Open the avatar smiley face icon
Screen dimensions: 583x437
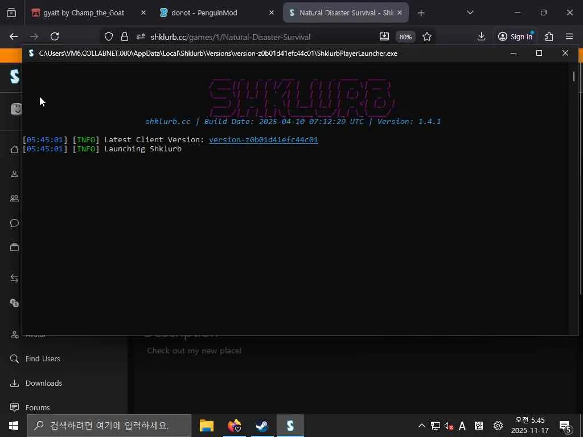pyautogui.click(x=17, y=109)
